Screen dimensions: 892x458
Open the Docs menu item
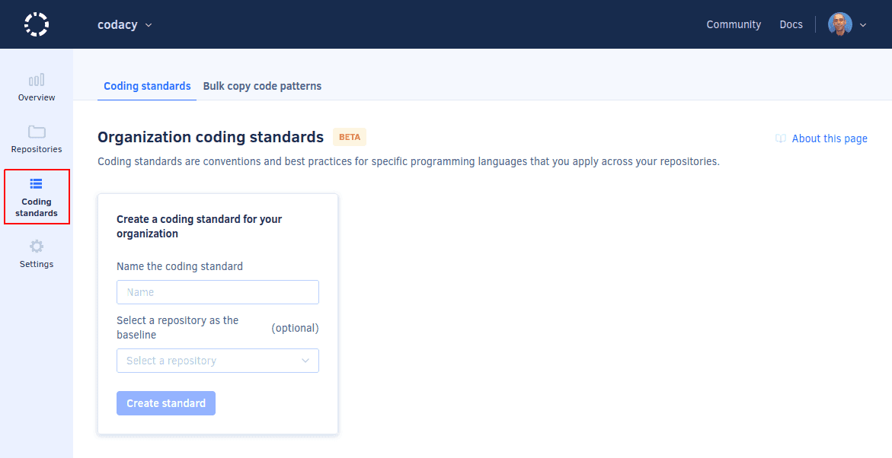(791, 24)
